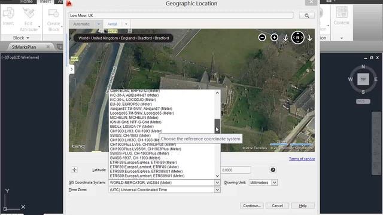The width and height of the screenshot is (383, 215).
Task: Close the StMarksPlan drawing tab
Action: [48, 47]
